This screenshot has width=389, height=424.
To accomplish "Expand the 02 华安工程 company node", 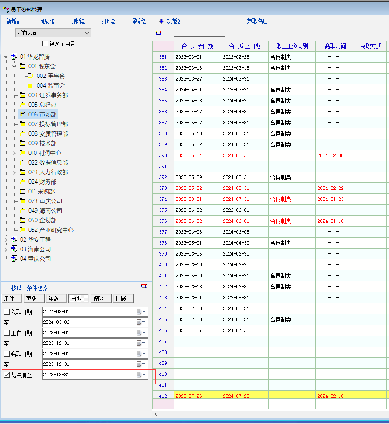I will point(6,240).
